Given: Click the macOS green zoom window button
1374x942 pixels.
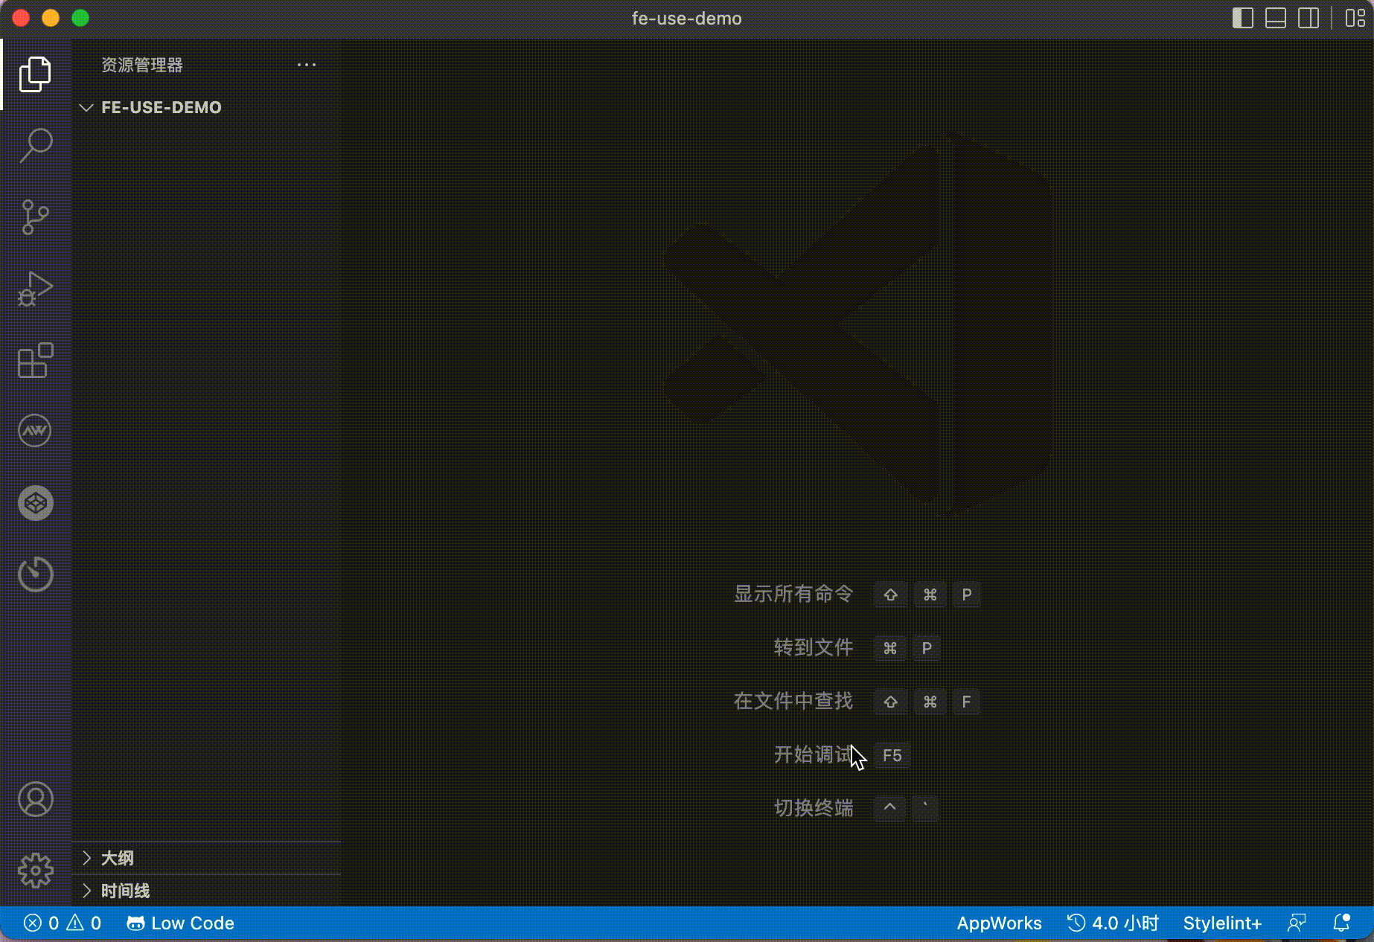Looking at the screenshot, I should click(x=80, y=18).
